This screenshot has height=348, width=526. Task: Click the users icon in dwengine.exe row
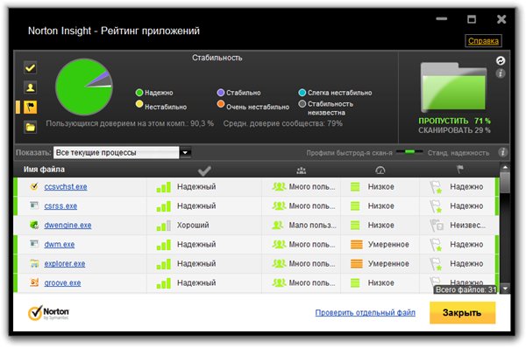(x=278, y=226)
